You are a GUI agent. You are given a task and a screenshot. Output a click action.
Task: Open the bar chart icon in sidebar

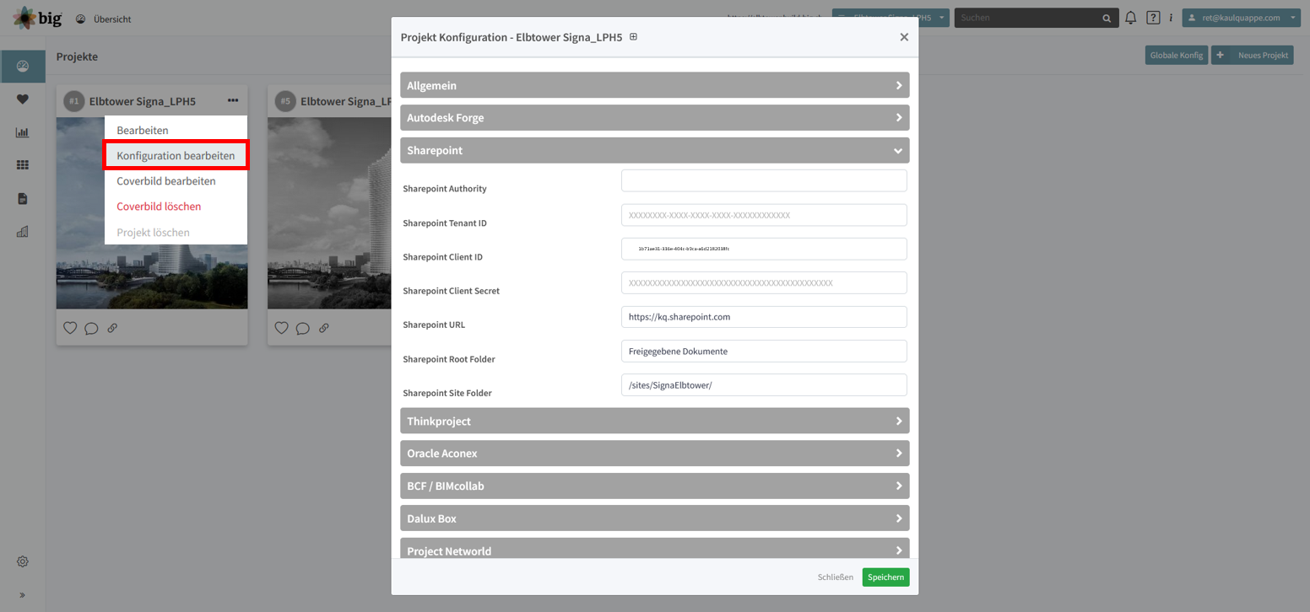click(23, 132)
